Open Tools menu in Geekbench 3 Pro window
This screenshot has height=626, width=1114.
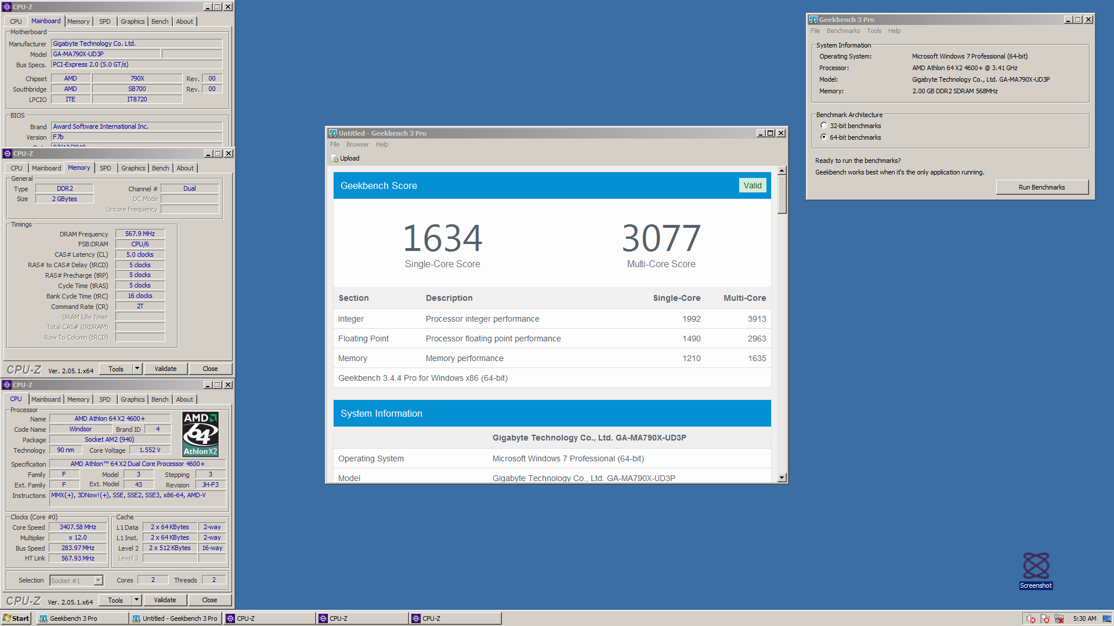(874, 31)
